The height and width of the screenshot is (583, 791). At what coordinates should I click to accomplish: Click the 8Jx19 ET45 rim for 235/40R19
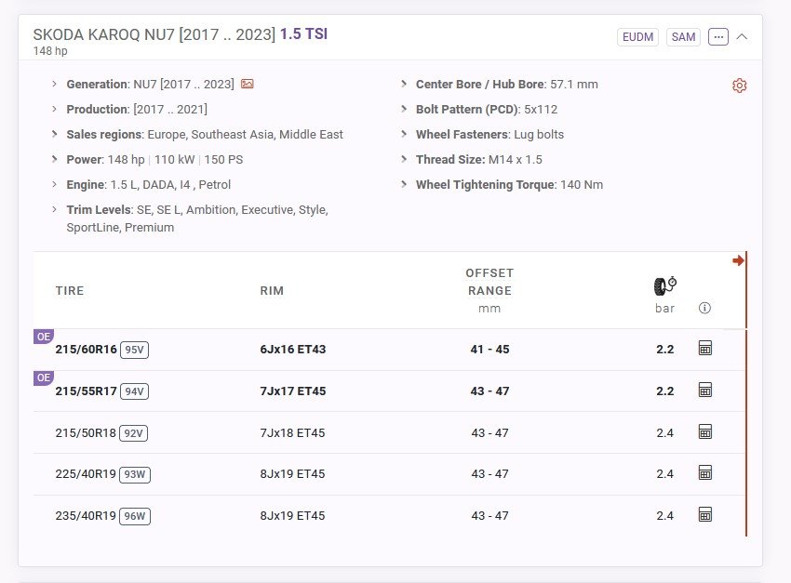pos(292,516)
